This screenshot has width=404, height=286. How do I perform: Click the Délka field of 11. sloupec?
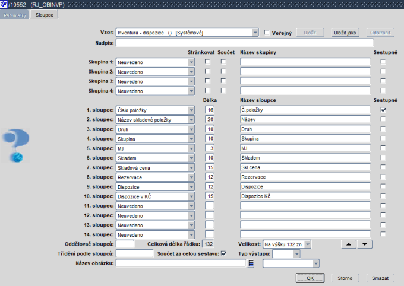(210, 206)
